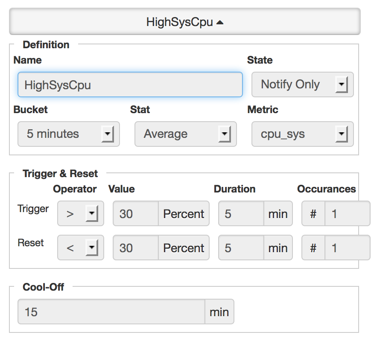The image size is (374, 338).
Task: Click the min label beside Cool-Off input
Action: coord(219,312)
